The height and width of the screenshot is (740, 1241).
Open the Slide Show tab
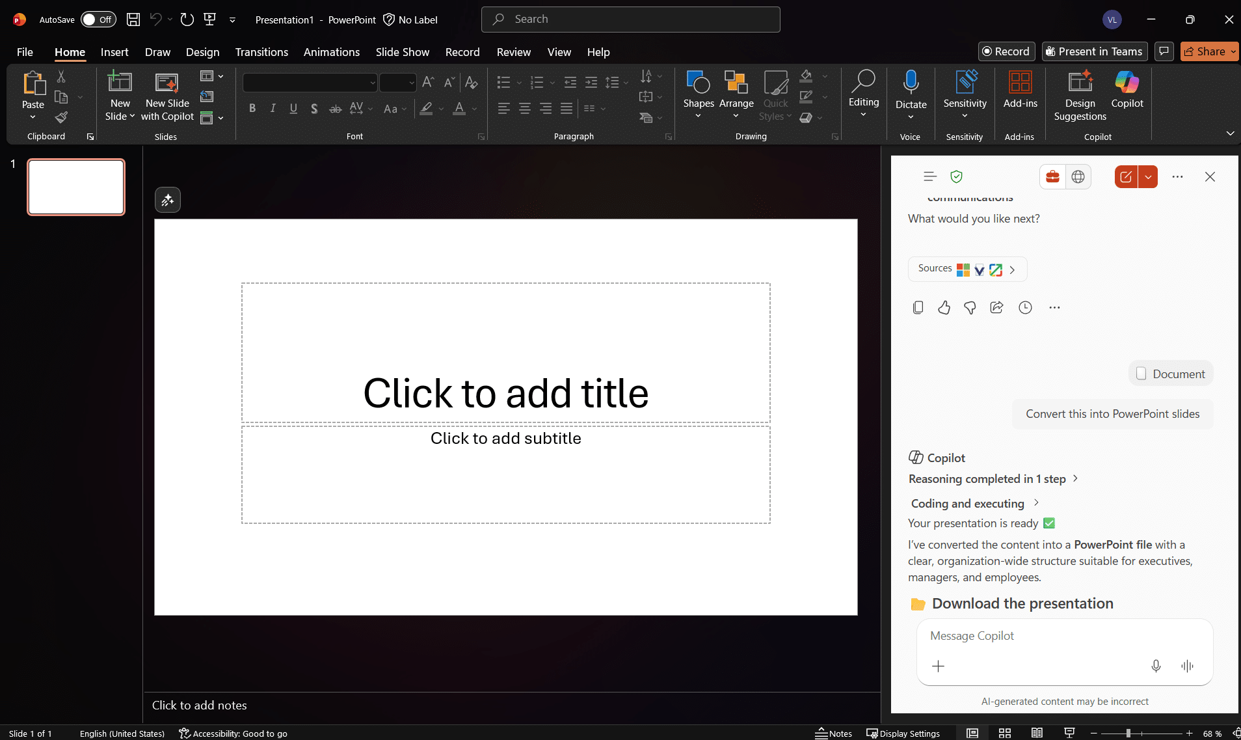coord(402,52)
